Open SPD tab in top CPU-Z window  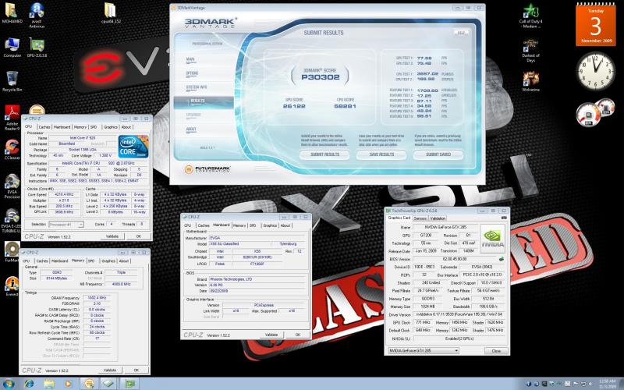(94, 127)
